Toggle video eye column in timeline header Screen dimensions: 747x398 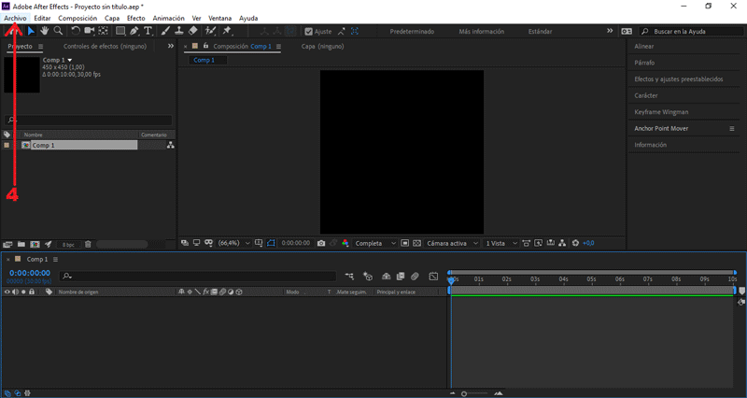click(7, 291)
